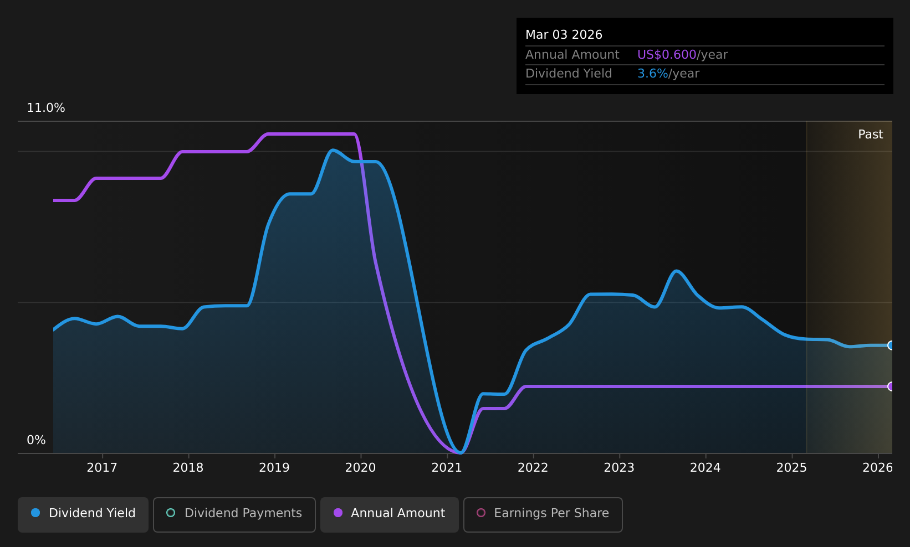This screenshot has width=910, height=547.
Task: Click the Annual Amount endpoint marker
Action: 891,386
